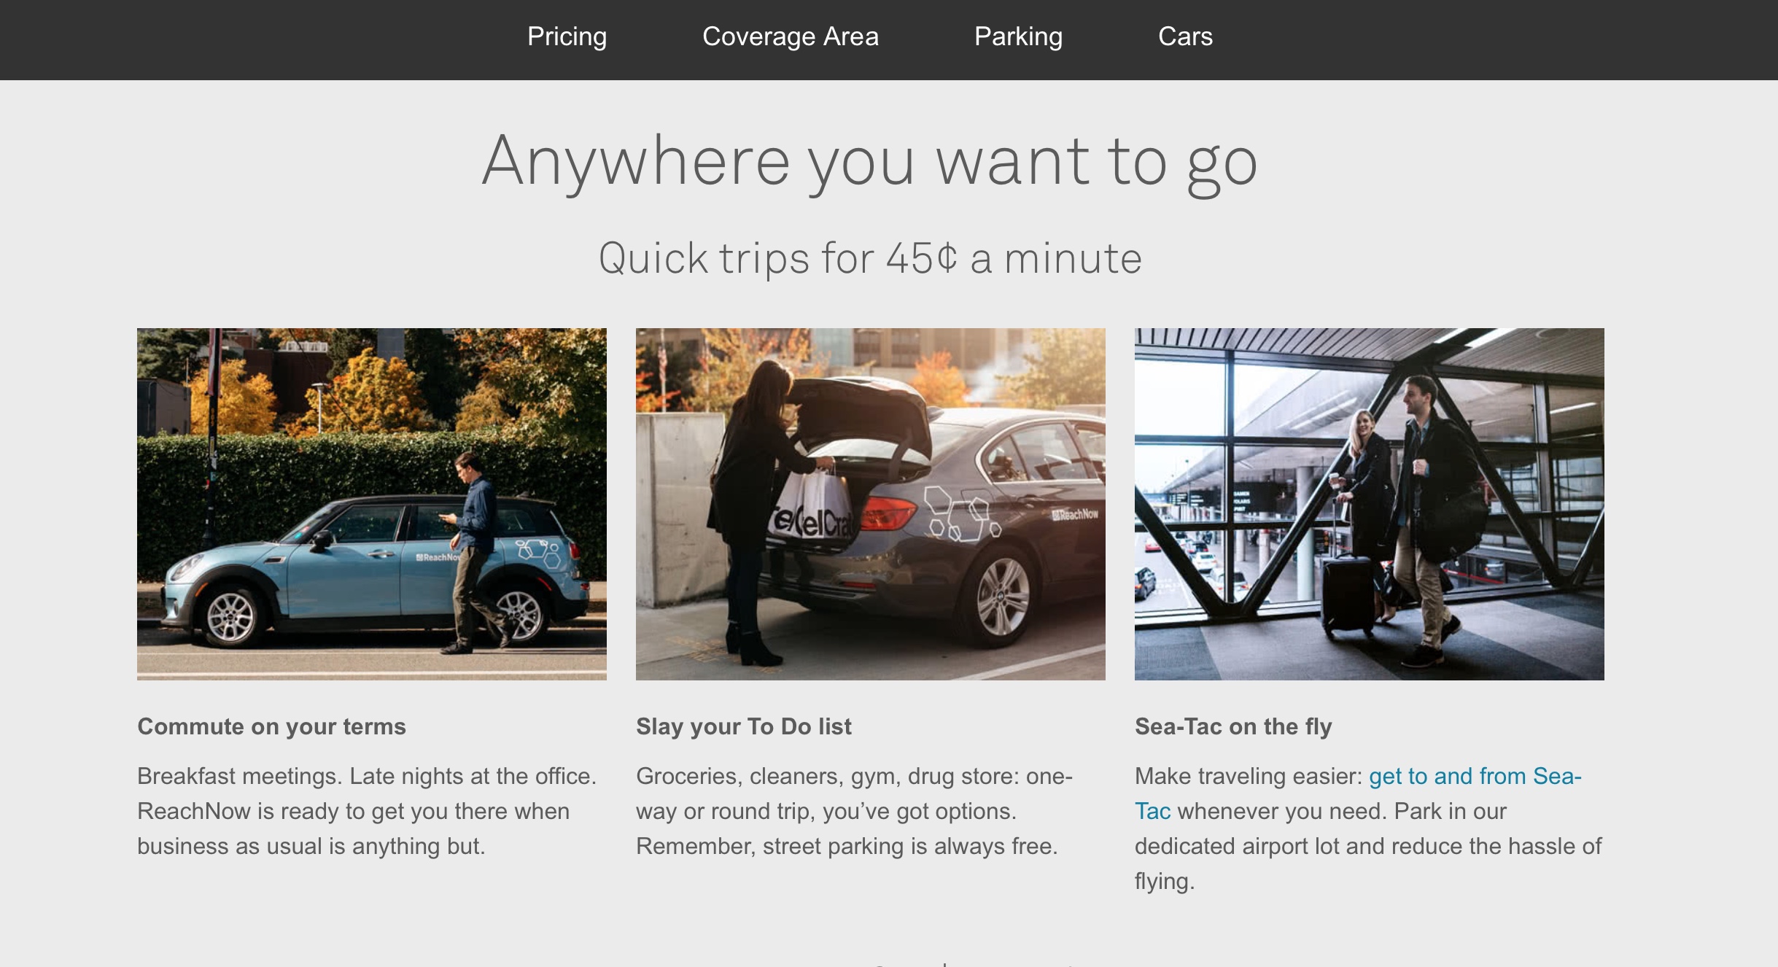Viewport: 1778px width, 967px height.
Task: Click the 'Commute on your terms' heading
Action: (x=271, y=726)
